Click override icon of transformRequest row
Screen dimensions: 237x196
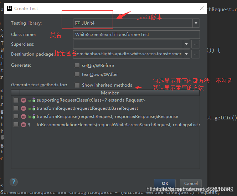[x=34, y=108]
